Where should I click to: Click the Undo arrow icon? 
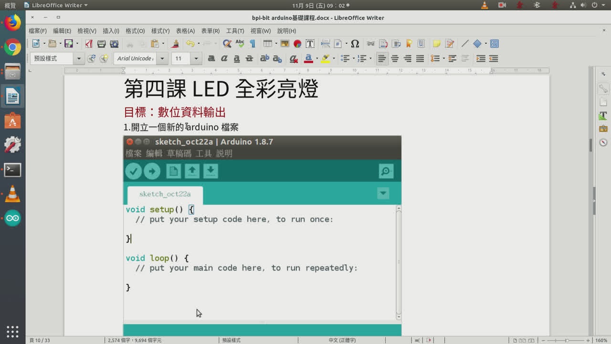[x=190, y=43]
